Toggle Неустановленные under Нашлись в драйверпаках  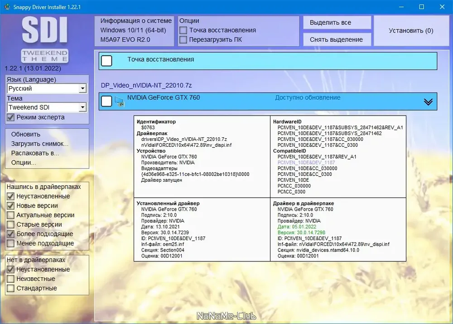pyautogui.click(x=10, y=196)
